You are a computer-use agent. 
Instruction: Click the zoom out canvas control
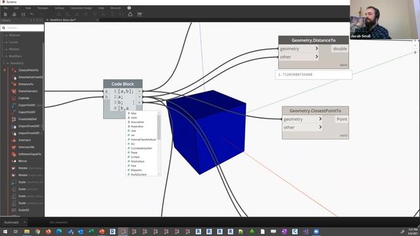pyautogui.click(x=415, y=45)
